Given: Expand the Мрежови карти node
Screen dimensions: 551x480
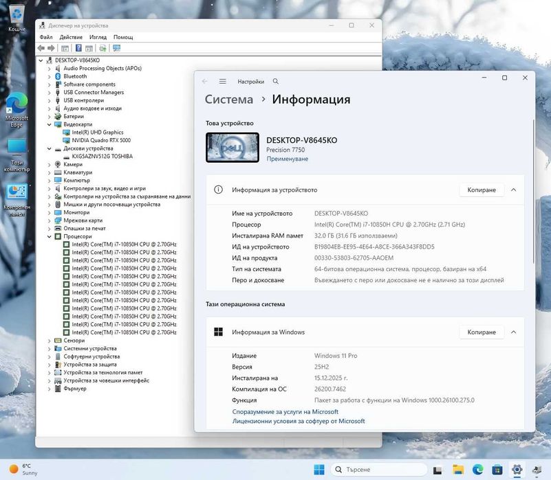Looking at the screenshot, I should (x=50, y=220).
